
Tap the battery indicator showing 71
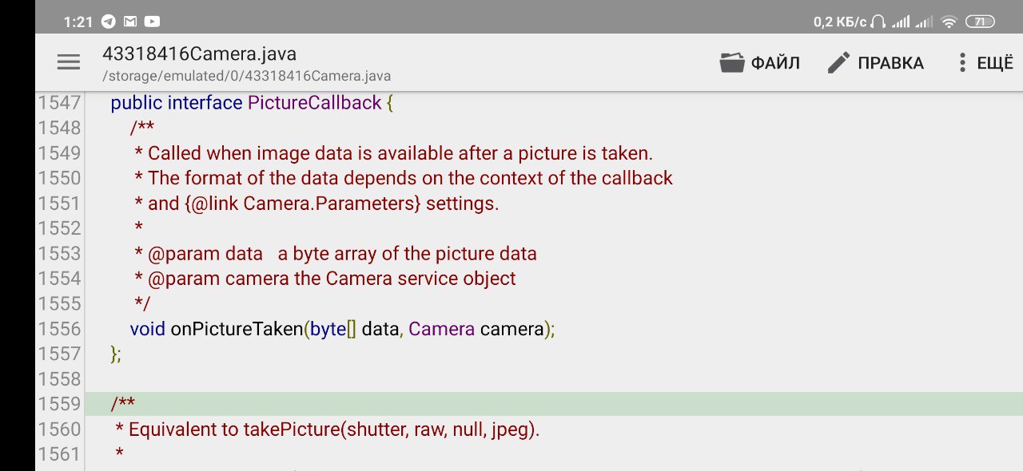pyautogui.click(x=979, y=22)
